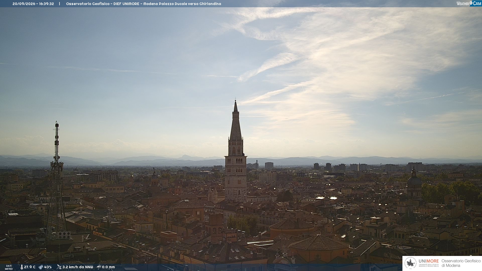This screenshot has width=482, height=271.
Task: Click the Osservatorio Geofisico DIEF UNIMORE title
Action: point(143,4)
